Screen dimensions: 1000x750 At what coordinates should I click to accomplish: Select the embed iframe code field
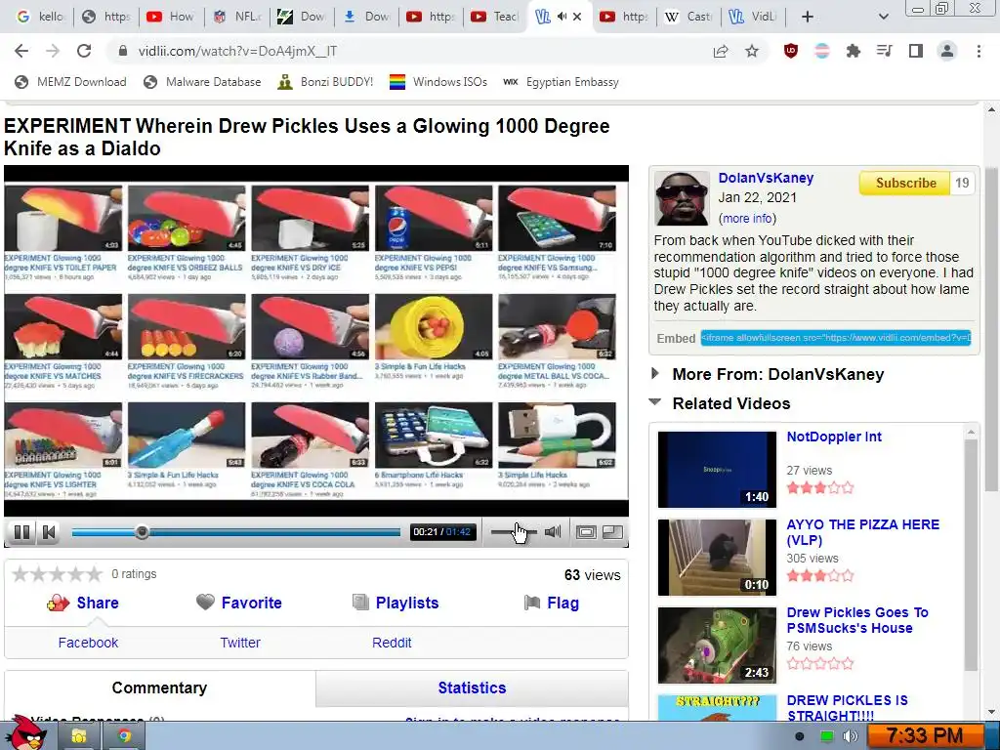pos(836,338)
